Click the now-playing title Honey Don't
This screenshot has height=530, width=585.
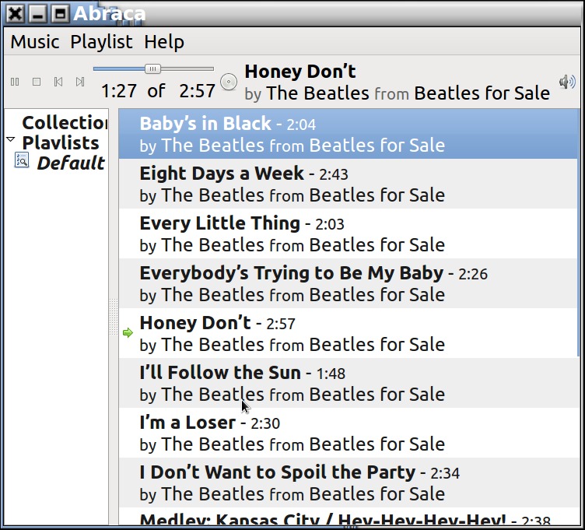click(x=300, y=72)
